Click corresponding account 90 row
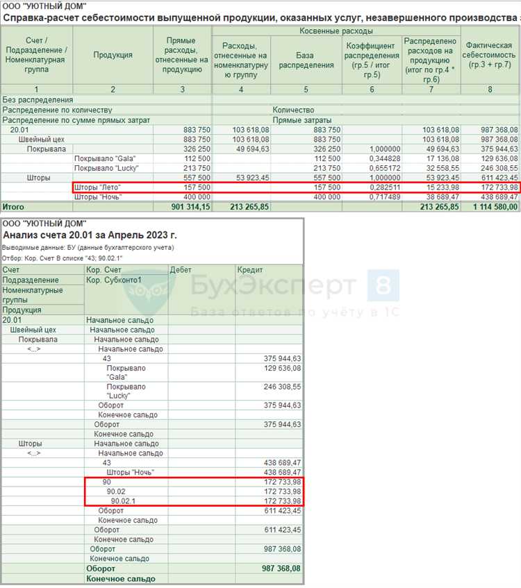Screen dimensions: 521x588 point(194,482)
